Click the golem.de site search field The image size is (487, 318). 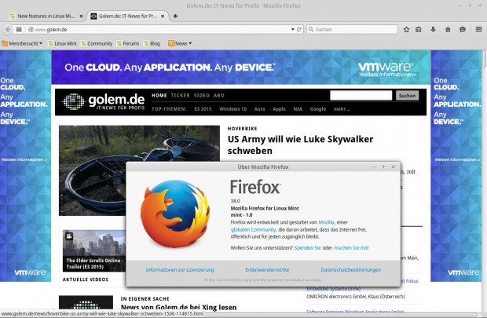pyautogui.click(x=361, y=95)
